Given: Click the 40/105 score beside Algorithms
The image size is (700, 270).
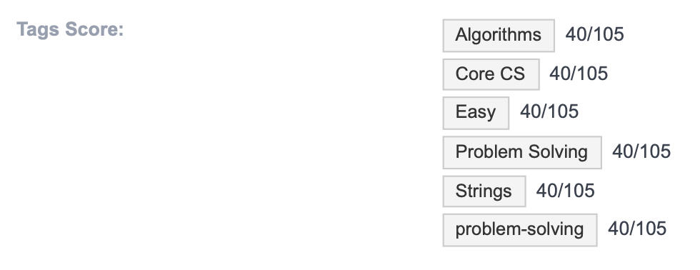Looking at the screenshot, I should point(594,34).
